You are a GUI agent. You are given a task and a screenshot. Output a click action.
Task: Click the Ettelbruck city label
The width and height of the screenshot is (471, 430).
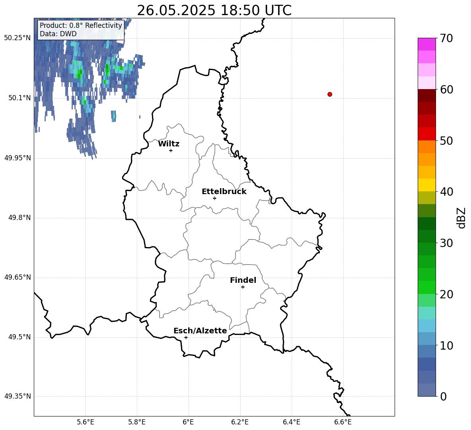point(224,192)
